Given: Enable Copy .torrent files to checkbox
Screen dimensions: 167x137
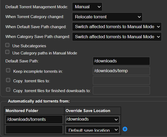Looking at the screenshot, I should coord(8,80).
